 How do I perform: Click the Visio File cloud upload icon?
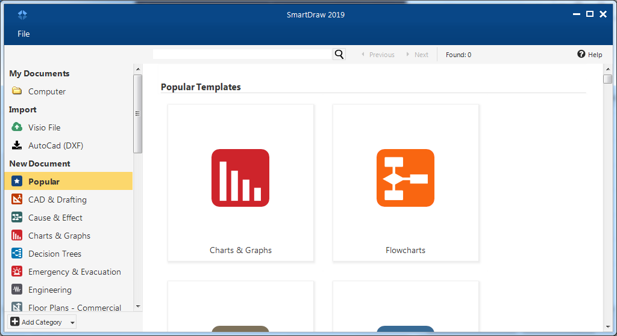(17, 127)
